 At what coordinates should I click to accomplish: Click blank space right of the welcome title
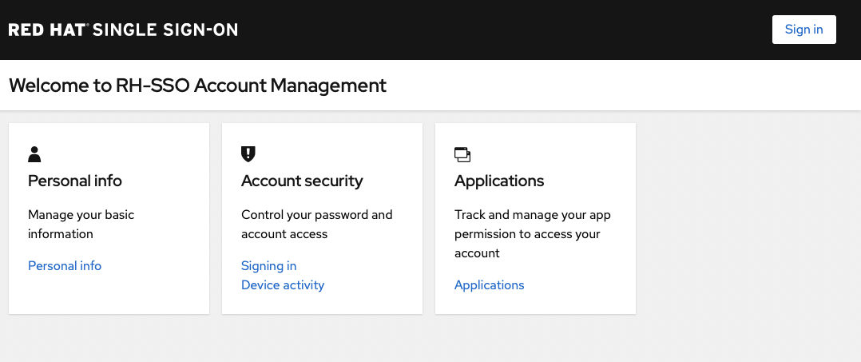[x=623, y=86]
